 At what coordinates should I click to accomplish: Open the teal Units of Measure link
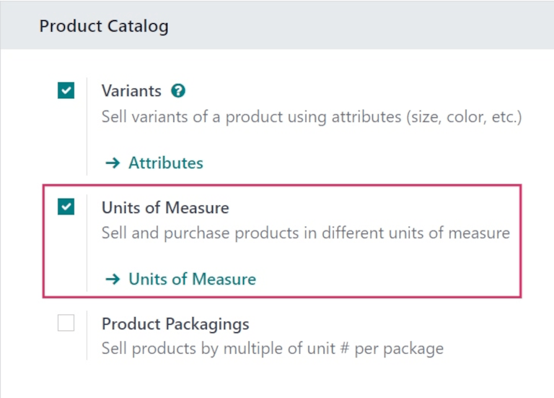192,279
